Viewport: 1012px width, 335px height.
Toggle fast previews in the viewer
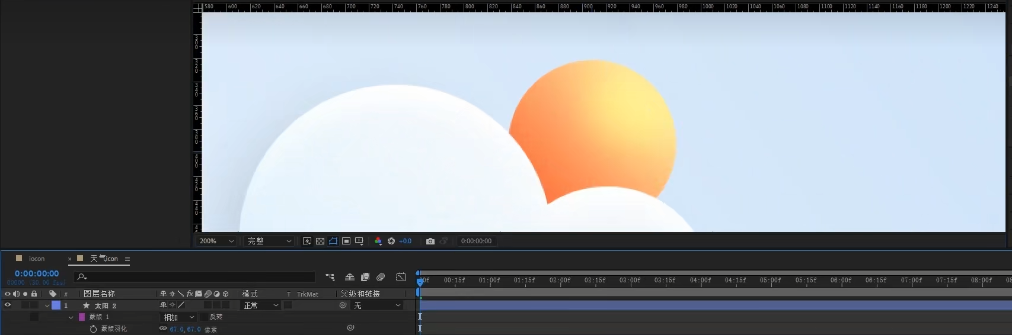(x=307, y=241)
